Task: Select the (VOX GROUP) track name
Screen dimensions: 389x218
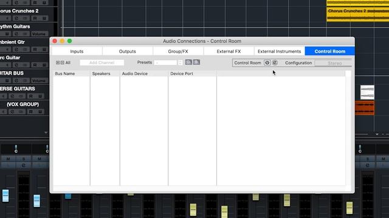Action: [x=23, y=104]
